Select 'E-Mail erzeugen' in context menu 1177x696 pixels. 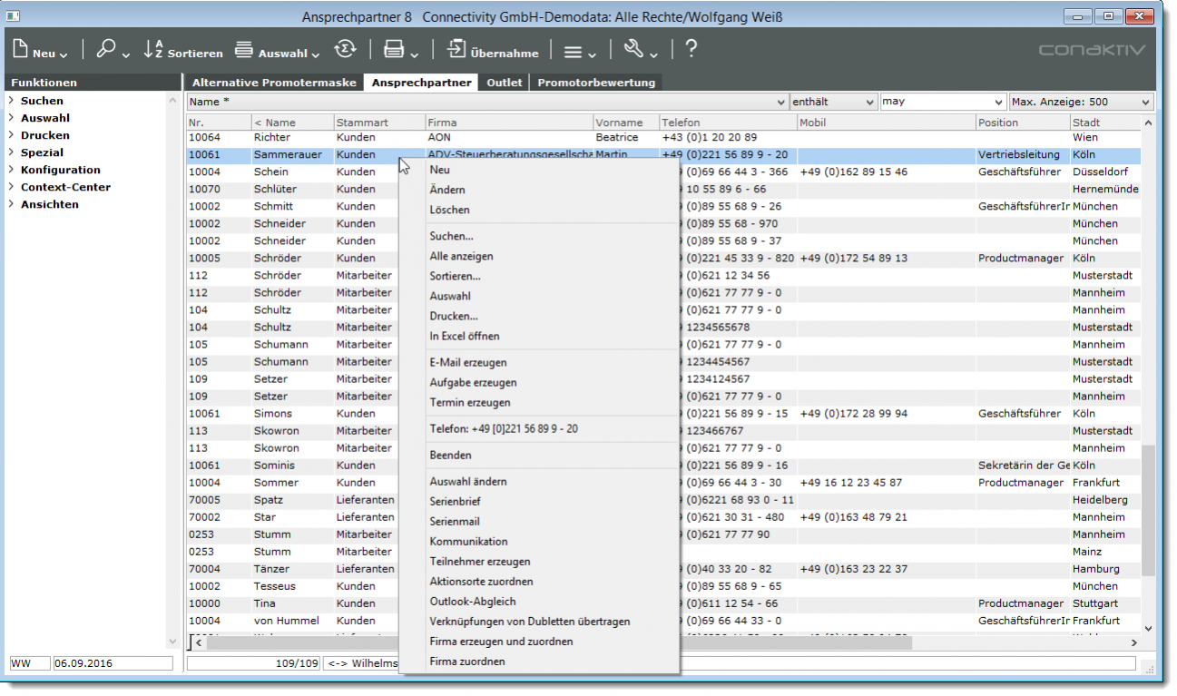[x=468, y=363]
